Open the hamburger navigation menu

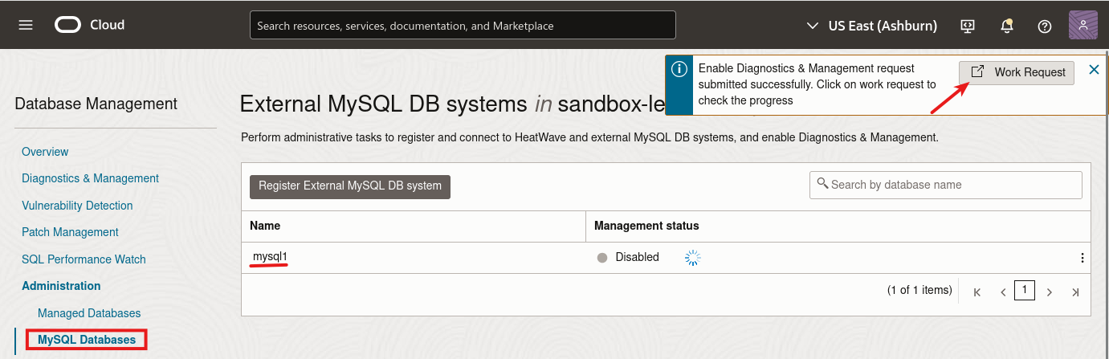[26, 25]
